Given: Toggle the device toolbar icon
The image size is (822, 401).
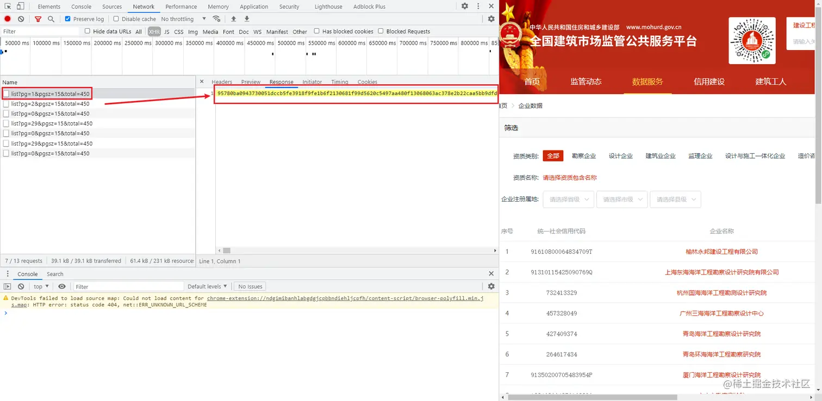Looking at the screenshot, I should tap(20, 6).
